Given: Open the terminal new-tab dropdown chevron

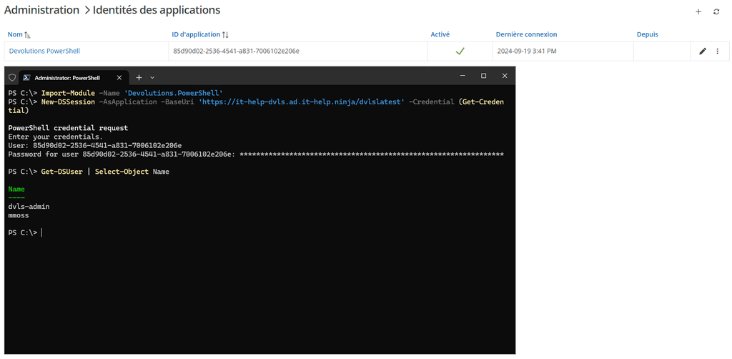Looking at the screenshot, I should [152, 77].
